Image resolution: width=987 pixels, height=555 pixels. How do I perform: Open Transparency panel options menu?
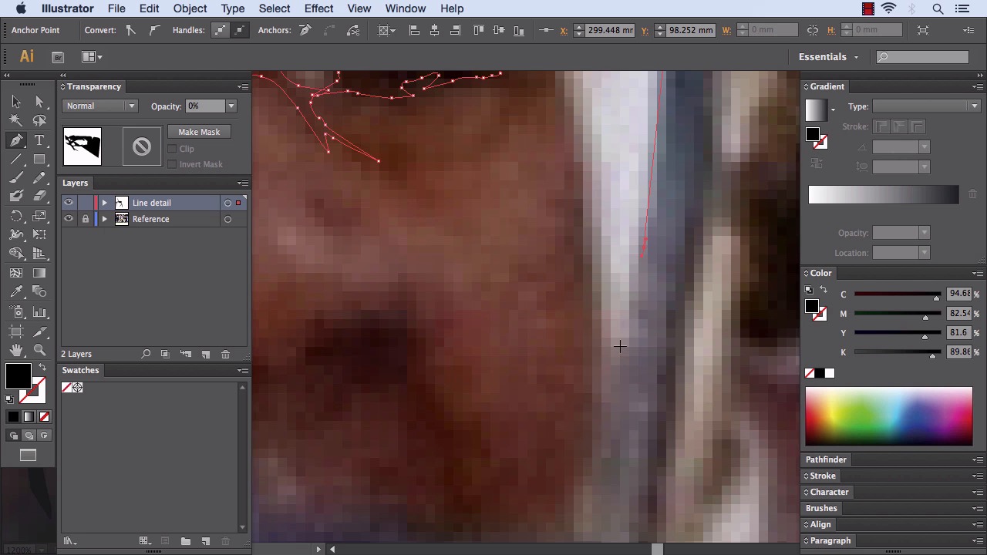pyautogui.click(x=243, y=86)
